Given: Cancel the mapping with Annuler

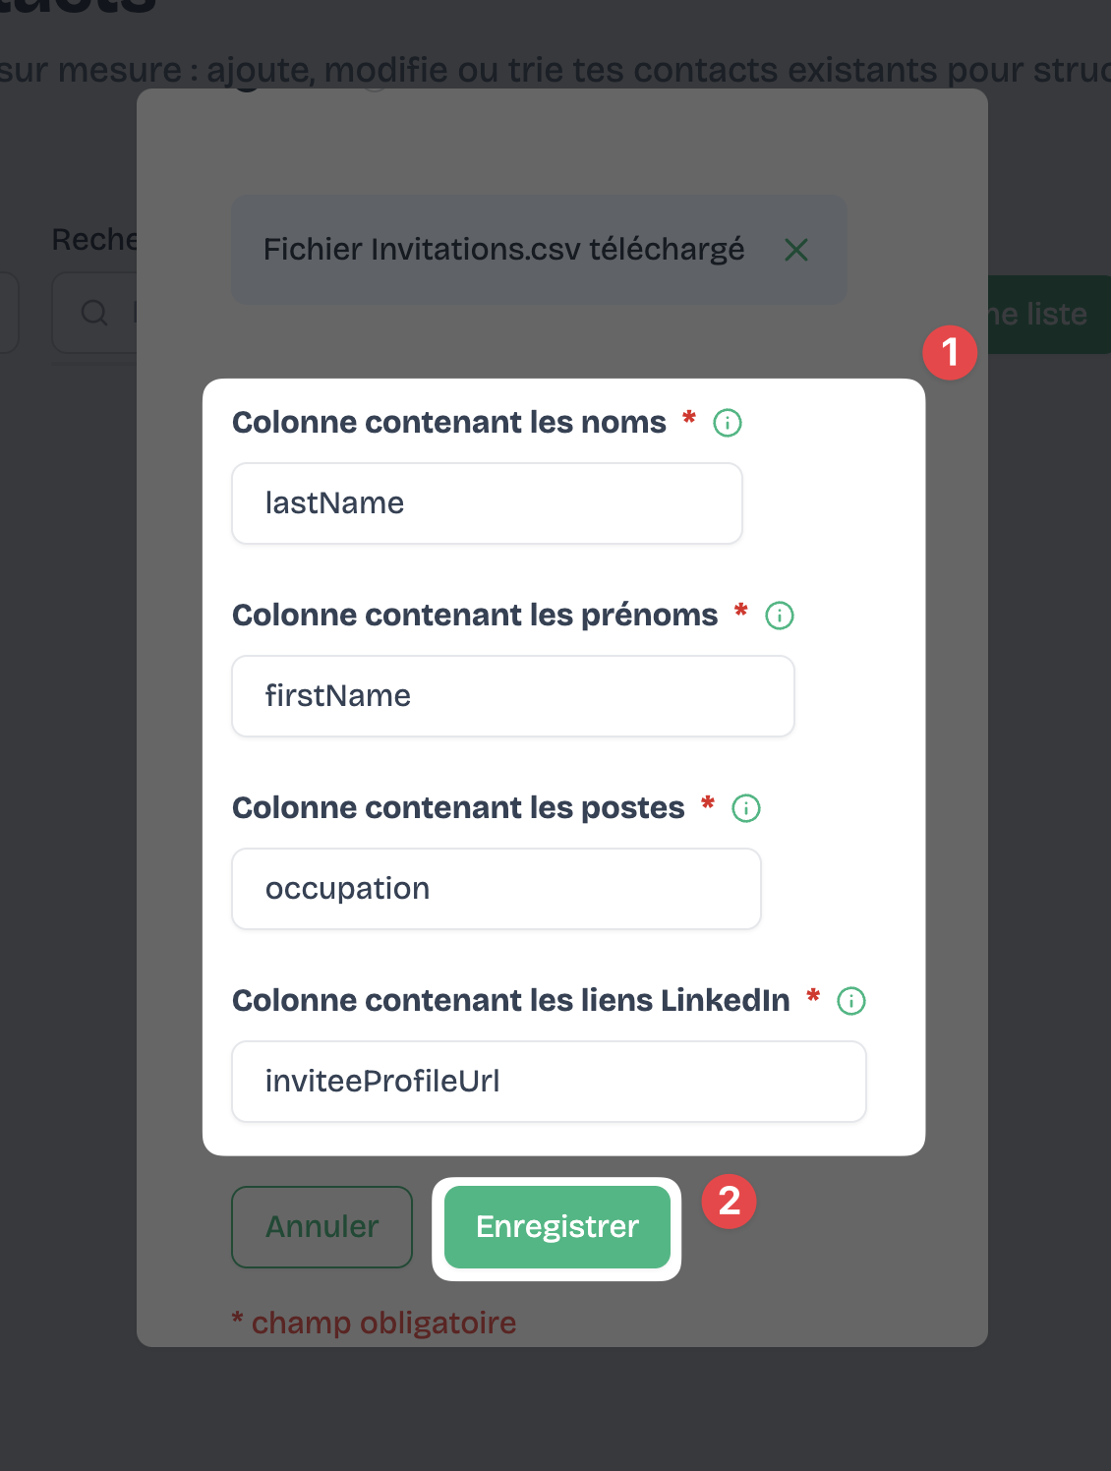Looking at the screenshot, I should (322, 1227).
